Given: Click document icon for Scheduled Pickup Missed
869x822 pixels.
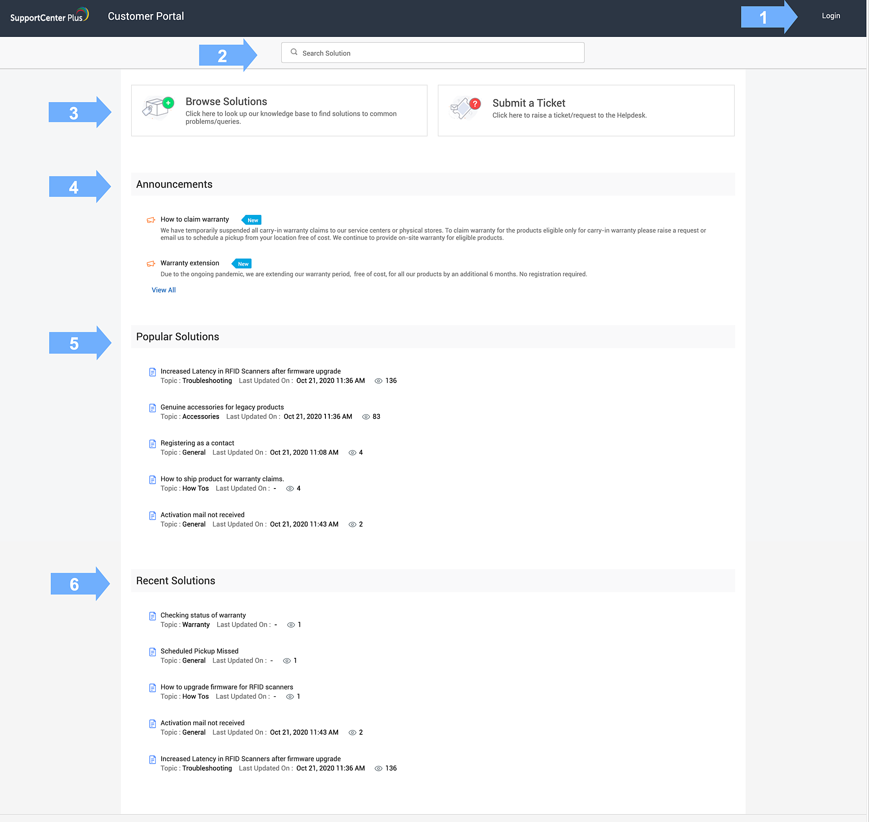Looking at the screenshot, I should pyautogui.click(x=153, y=652).
